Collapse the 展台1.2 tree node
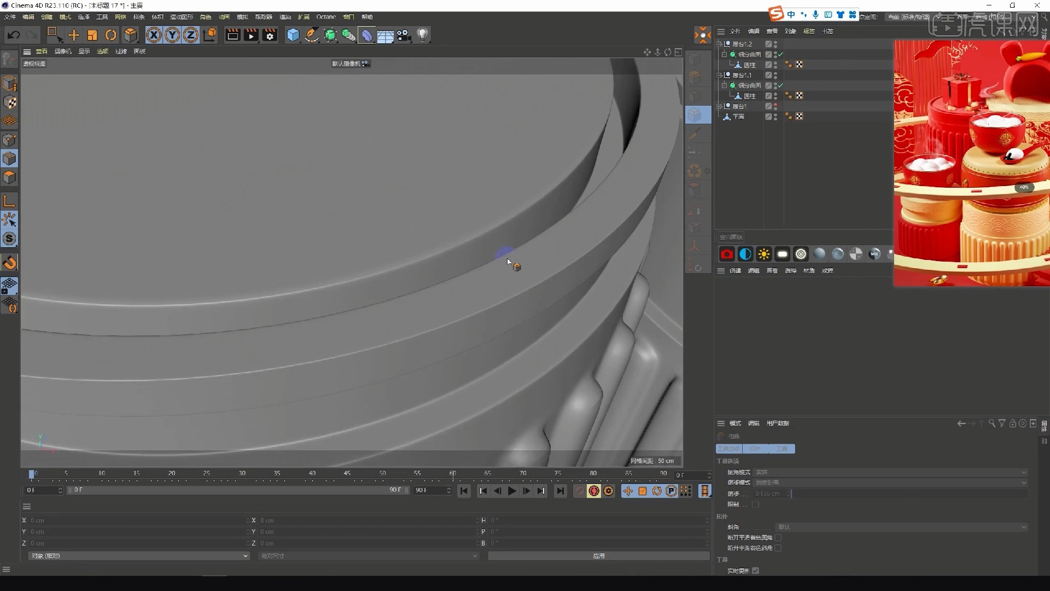1050x591 pixels. (x=720, y=44)
